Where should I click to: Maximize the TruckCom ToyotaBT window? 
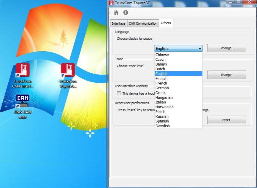click(239, 2)
